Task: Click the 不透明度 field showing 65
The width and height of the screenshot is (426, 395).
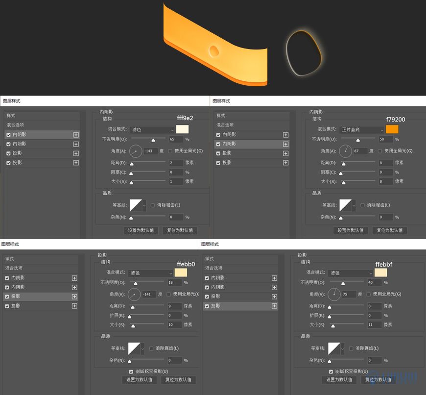Action: coord(175,139)
